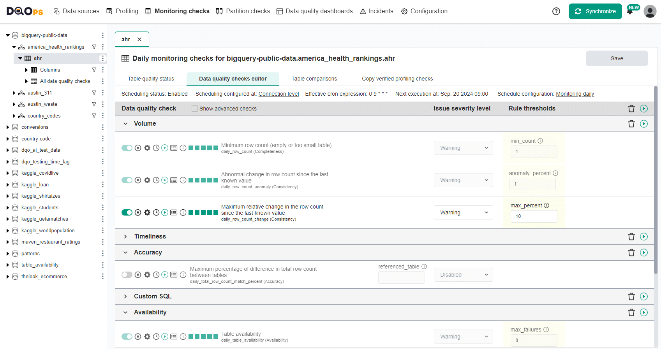Image resolution: width=661 pixels, height=349 pixels.
Task: Follow the Monitoring daily link
Action: pos(575,94)
